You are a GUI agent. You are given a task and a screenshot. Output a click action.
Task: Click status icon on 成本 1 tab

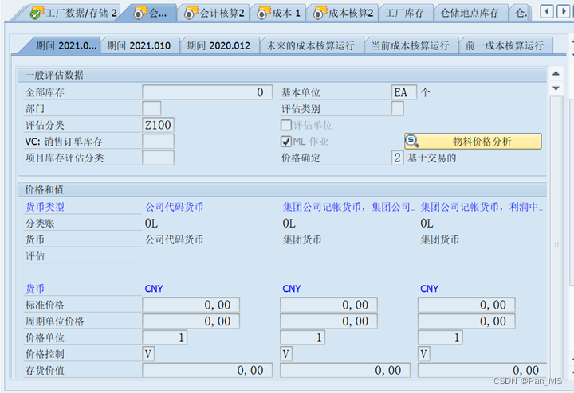[261, 14]
